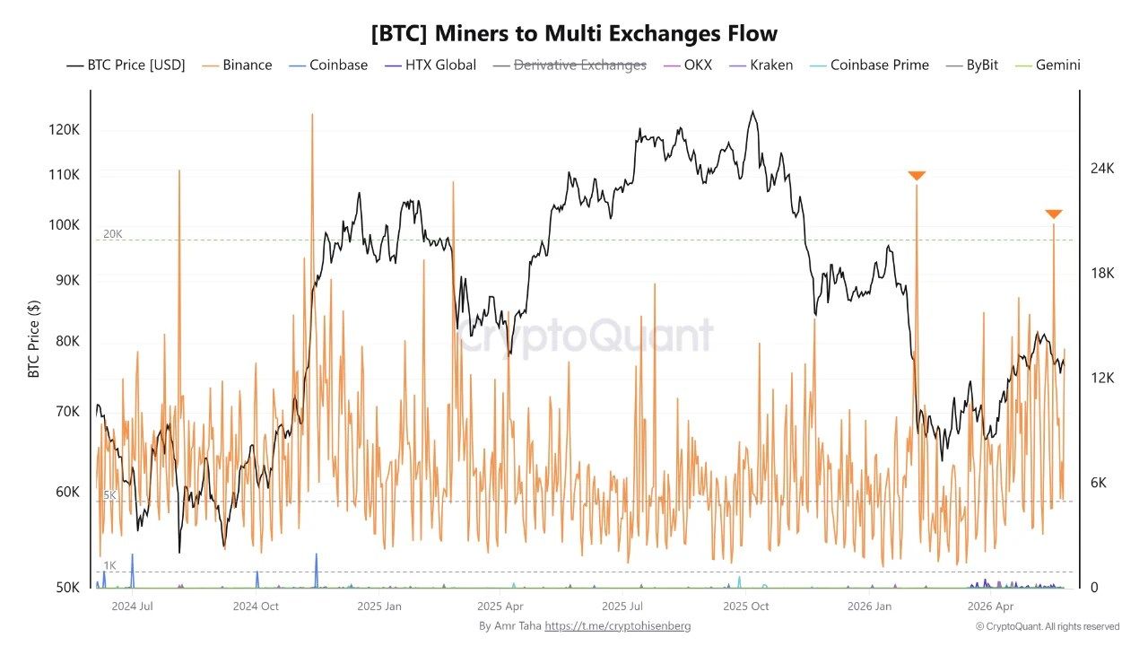This screenshot has width=1148, height=646.
Task: Click the 5K dashed threshold label
Action: tap(109, 495)
